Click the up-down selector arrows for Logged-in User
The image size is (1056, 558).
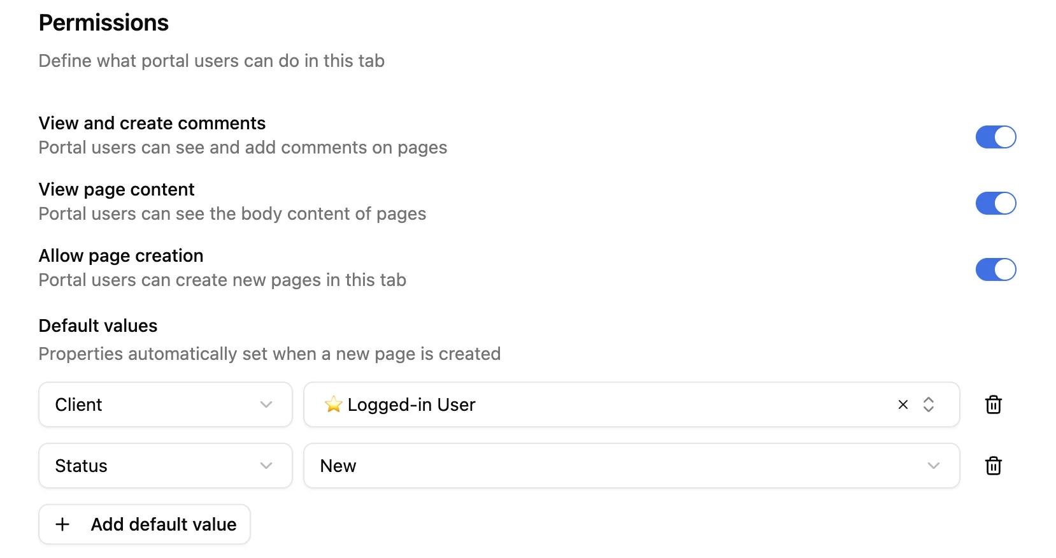click(929, 404)
